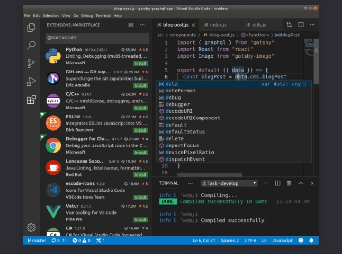Install Debugger for Chrome extension

141,153
